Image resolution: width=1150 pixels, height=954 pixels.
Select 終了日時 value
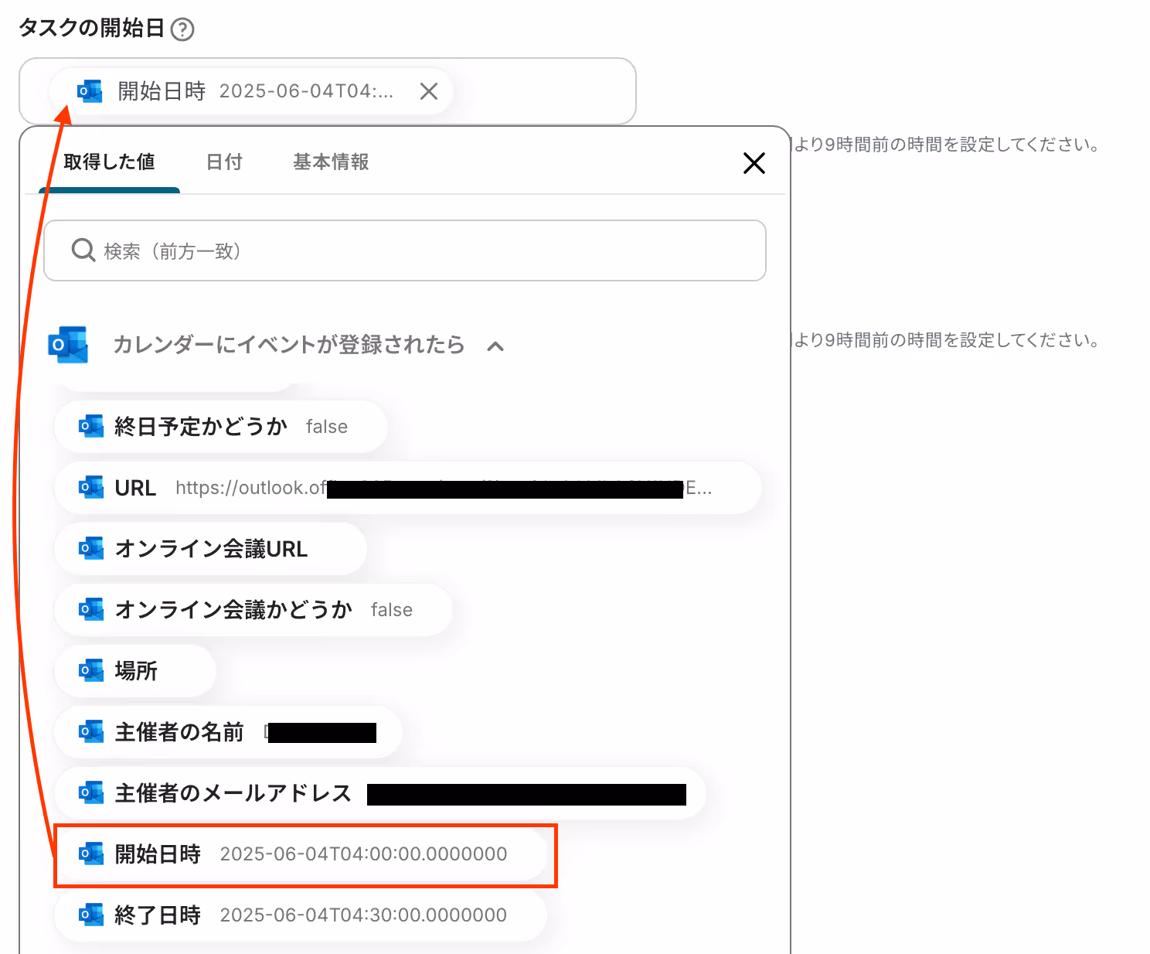point(300,915)
